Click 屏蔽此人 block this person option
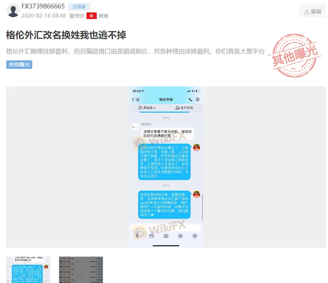 coord(147,108)
